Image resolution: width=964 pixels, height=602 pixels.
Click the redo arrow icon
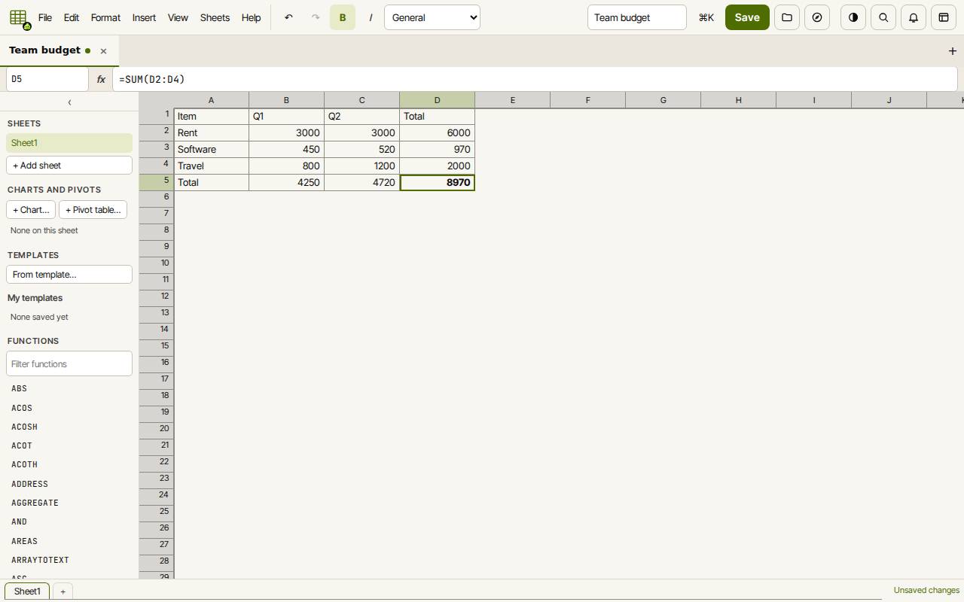(x=316, y=17)
